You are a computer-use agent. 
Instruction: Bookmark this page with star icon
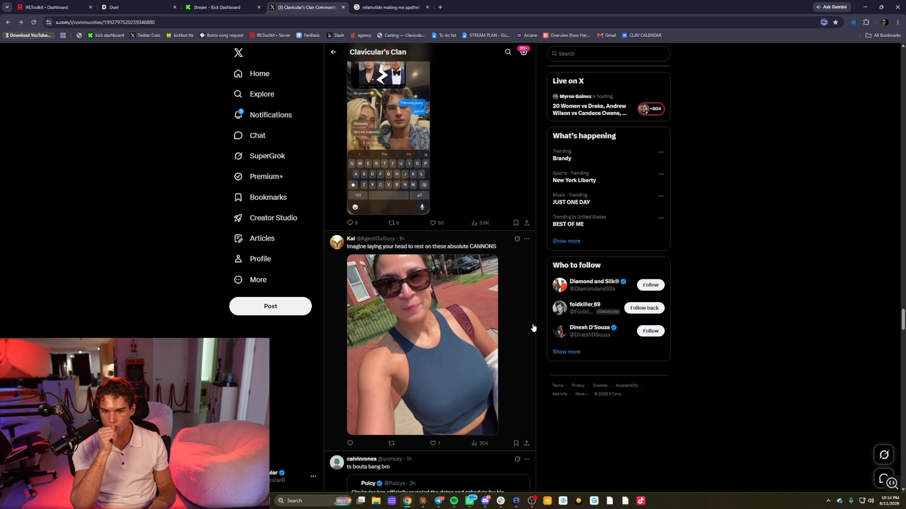[x=835, y=22]
